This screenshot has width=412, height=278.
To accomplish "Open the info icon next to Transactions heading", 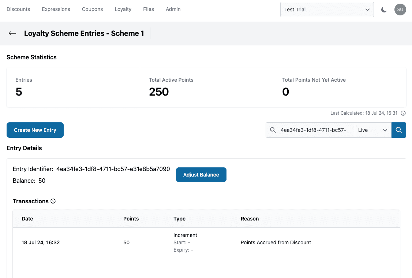I will pyautogui.click(x=53, y=201).
